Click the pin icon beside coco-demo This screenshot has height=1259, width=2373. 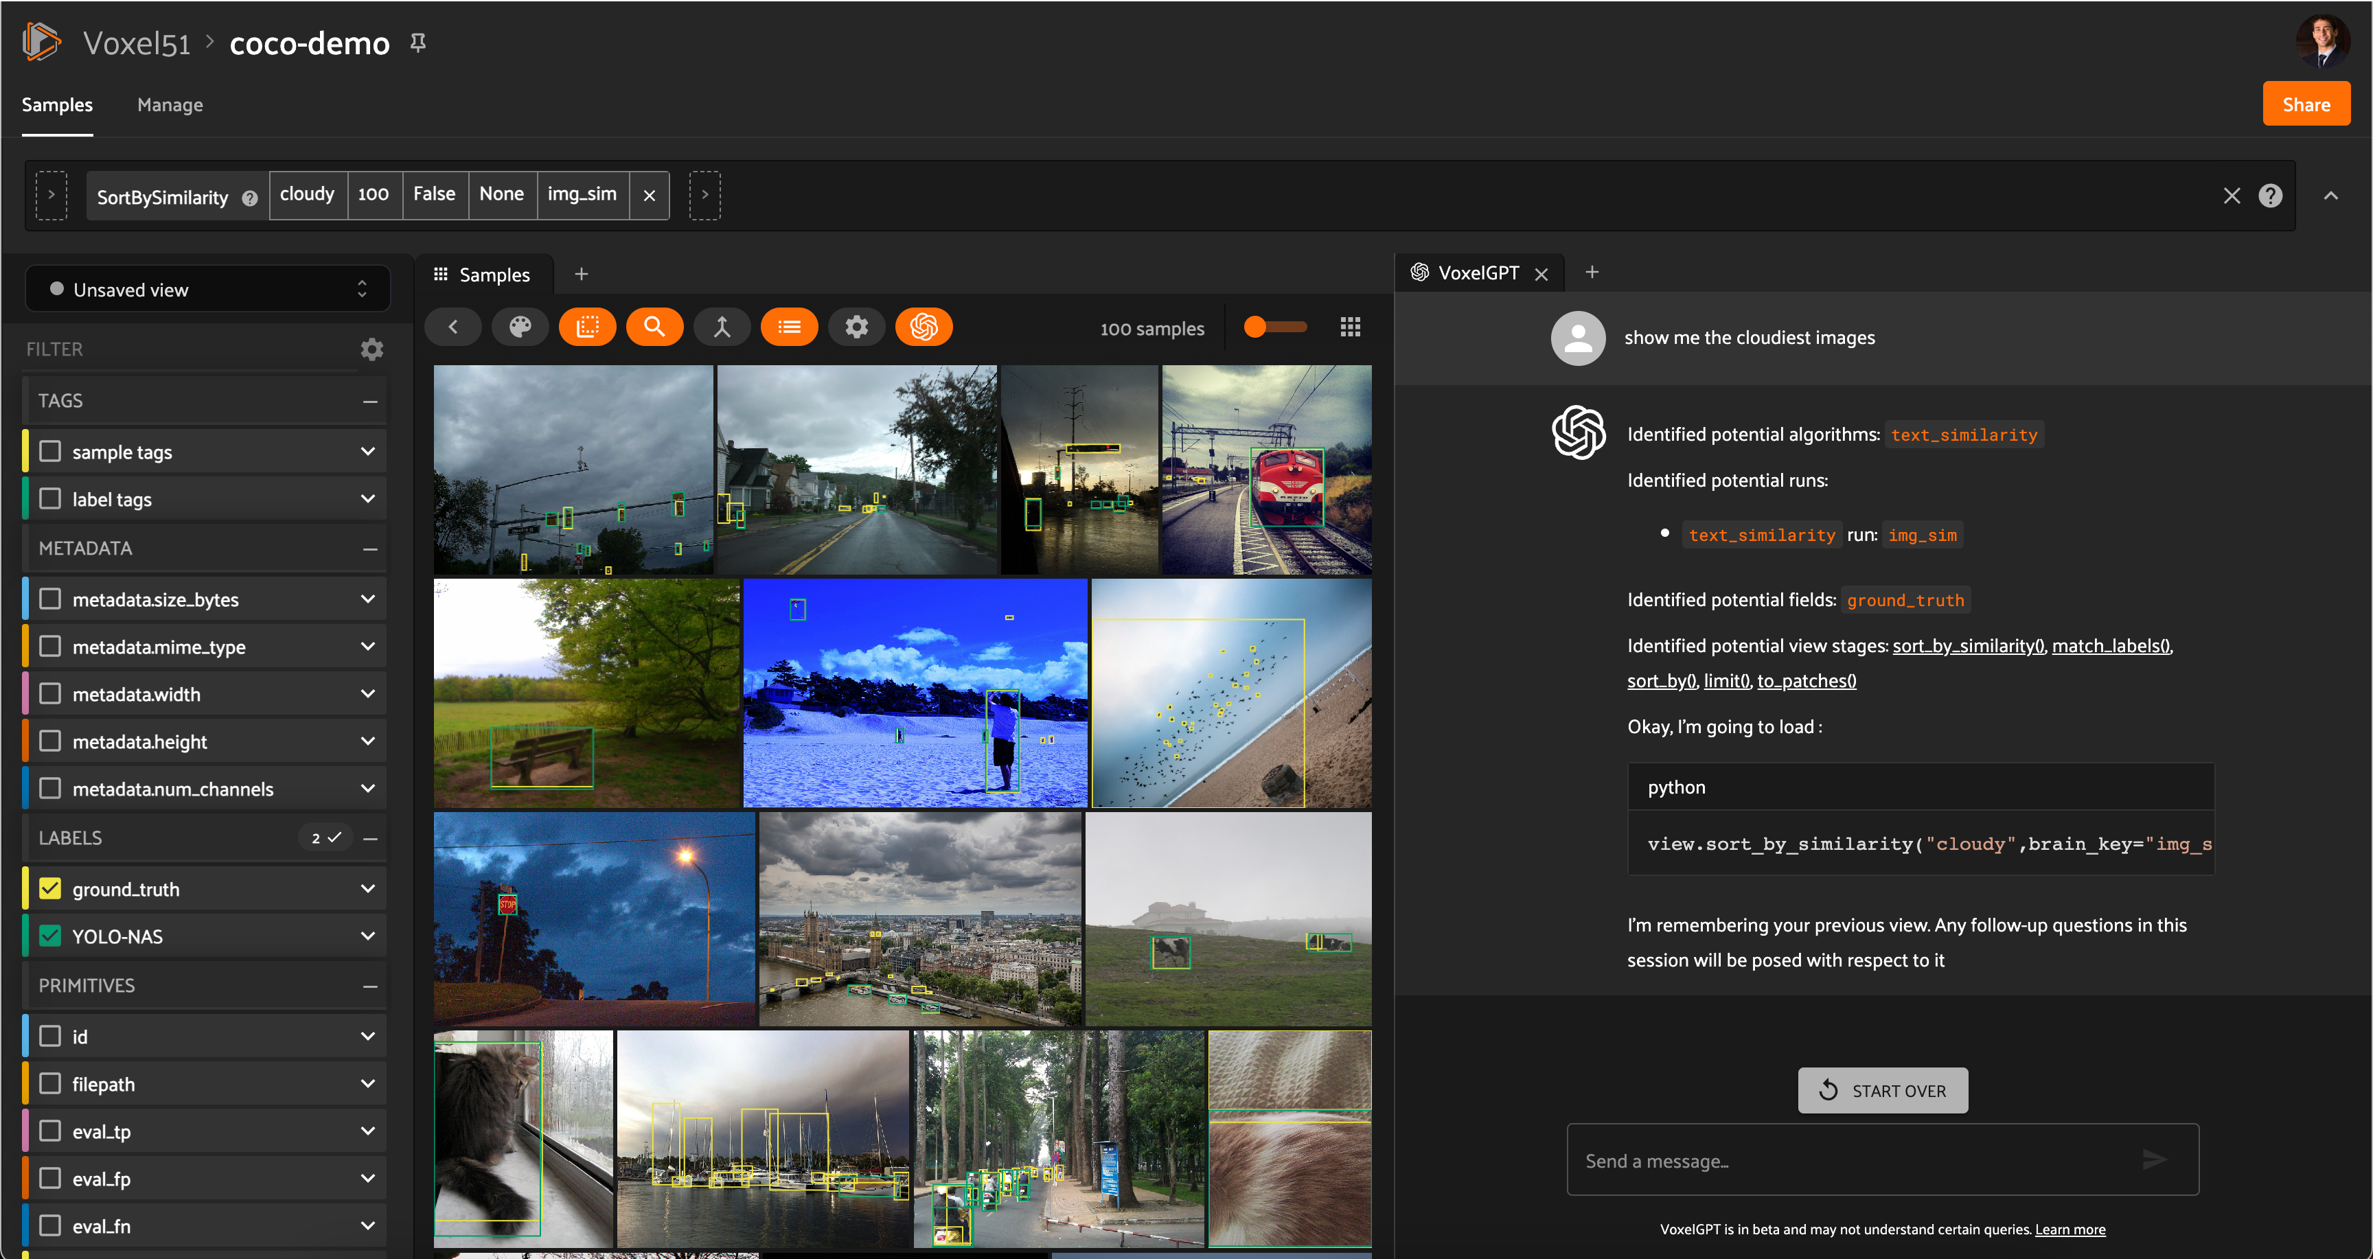(x=418, y=43)
